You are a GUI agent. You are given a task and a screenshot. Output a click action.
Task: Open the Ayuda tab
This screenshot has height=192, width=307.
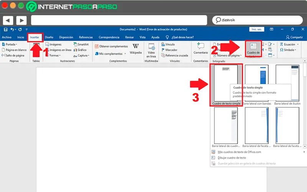coord(155,37)
